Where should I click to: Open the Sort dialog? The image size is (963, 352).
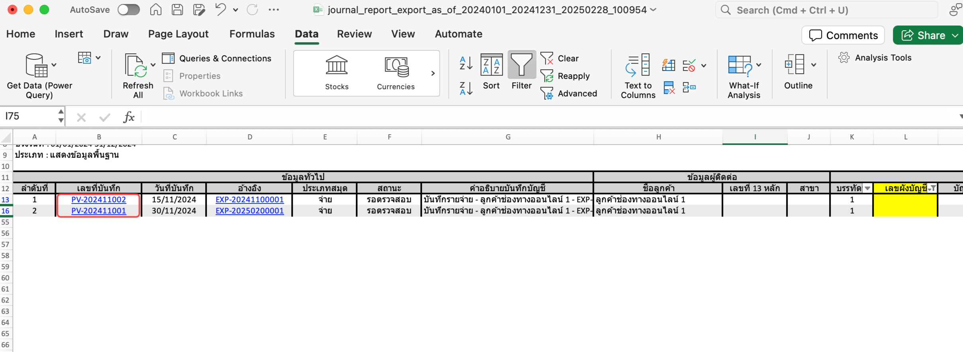491,72
